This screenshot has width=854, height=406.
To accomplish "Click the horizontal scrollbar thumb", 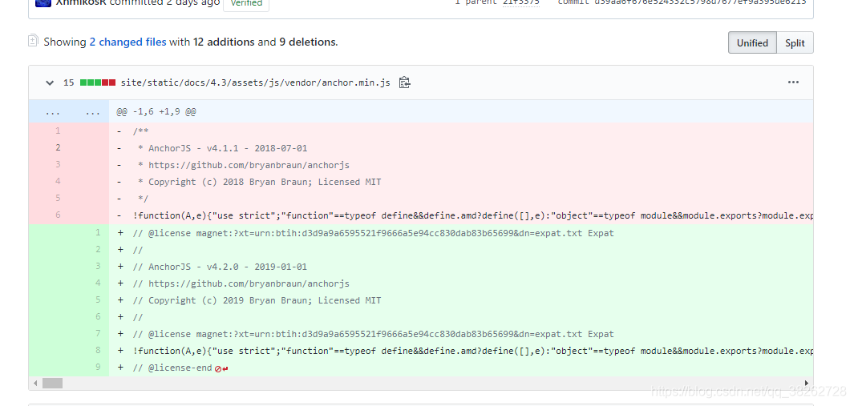I will (x=53, y=383).
